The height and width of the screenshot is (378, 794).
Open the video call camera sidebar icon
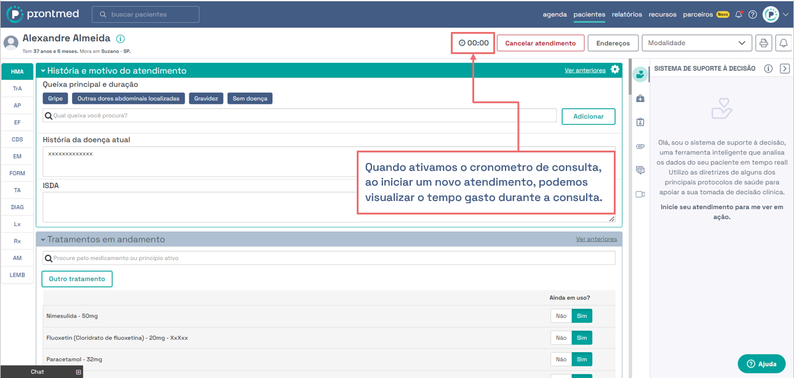640,194
